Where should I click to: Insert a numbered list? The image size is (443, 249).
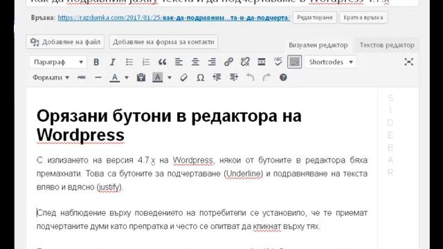(x=146, y=62)
